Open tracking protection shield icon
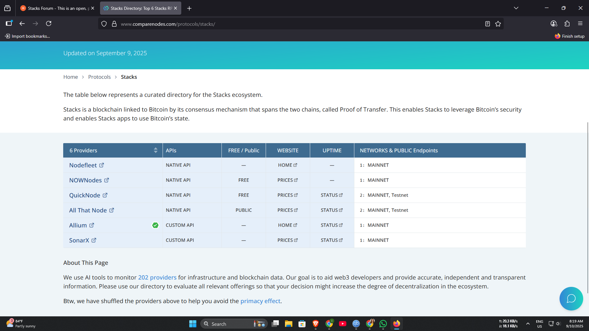The image size is (589, 331). click(104, 24)
